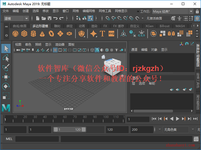Viewport: 201px width, 150px height.
Task: Toggle wireframe display in viewport
Action: click(x=92, y=50)
